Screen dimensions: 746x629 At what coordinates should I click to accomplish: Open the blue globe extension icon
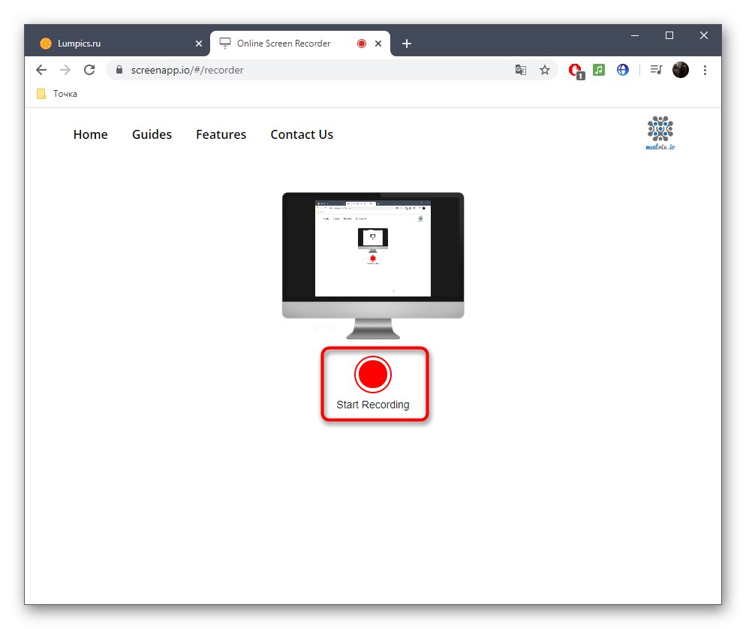pyautogui.click(x=623, y=69)
